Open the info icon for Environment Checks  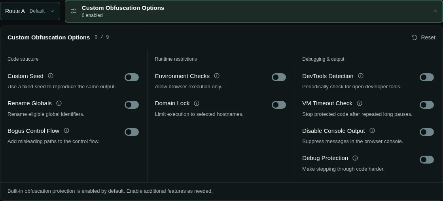point(217,76)
